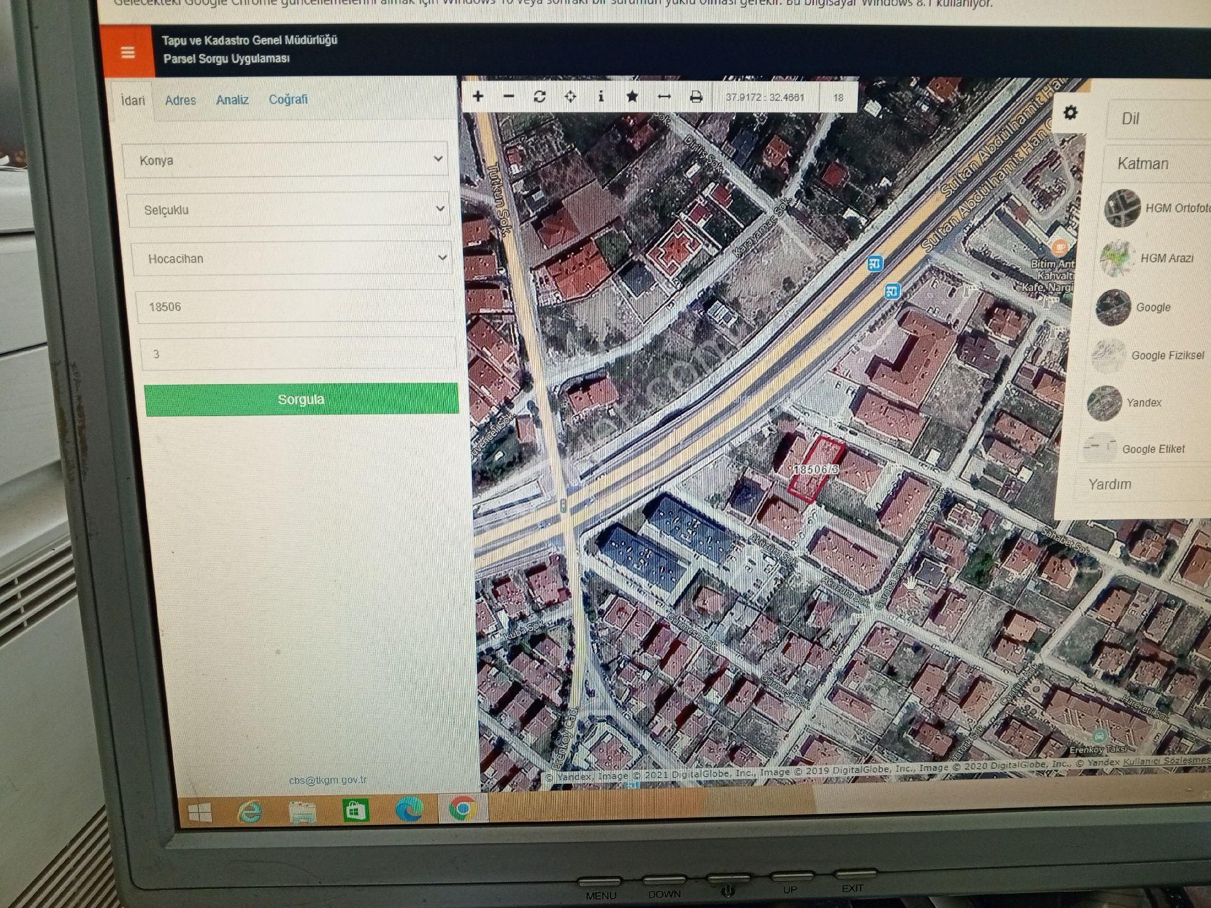Print the map with the printer icon
The height and width of the screenshot is (908, 1211).
(696, 96)
